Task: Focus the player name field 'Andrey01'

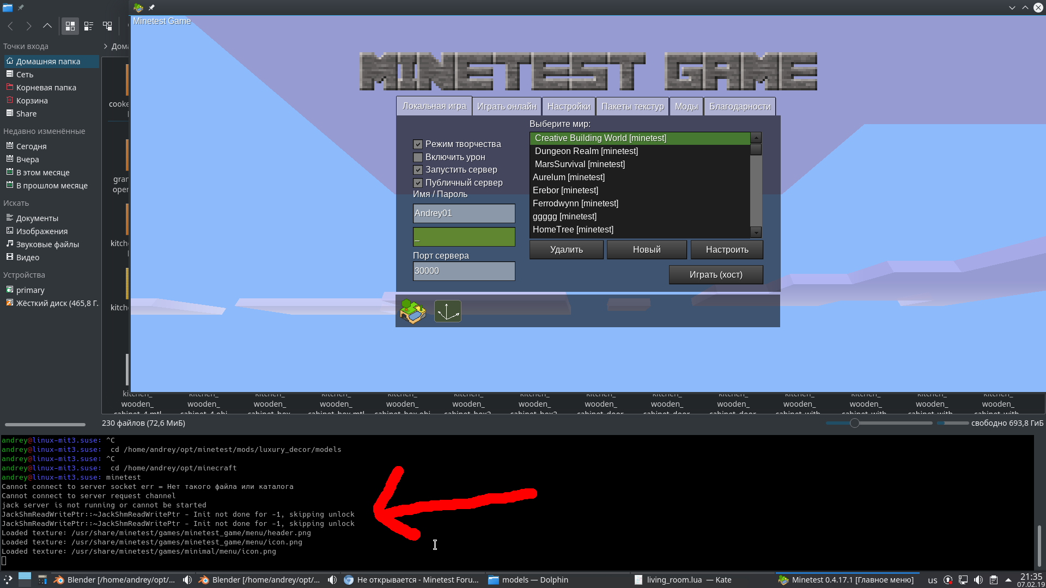Action: coord(464,213)
